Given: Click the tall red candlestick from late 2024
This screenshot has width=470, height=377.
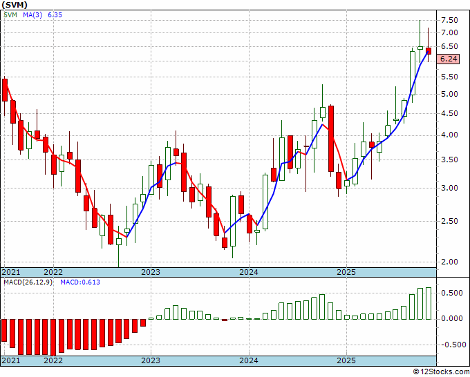Looking at the screenshot, I should (x=331, y=139).
